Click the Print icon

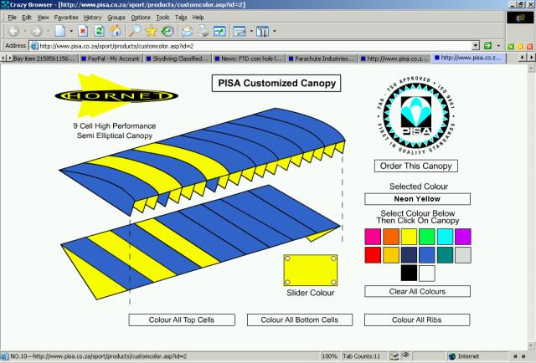(x=204, y=32)
